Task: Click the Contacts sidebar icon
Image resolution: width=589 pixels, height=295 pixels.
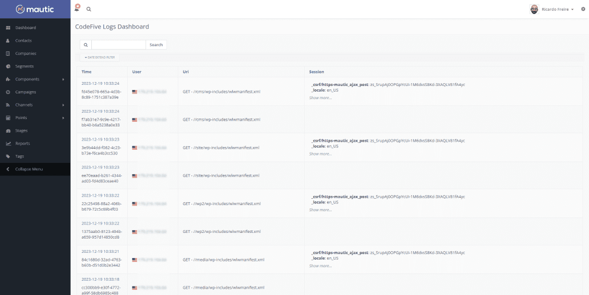Action: point(8,40)
